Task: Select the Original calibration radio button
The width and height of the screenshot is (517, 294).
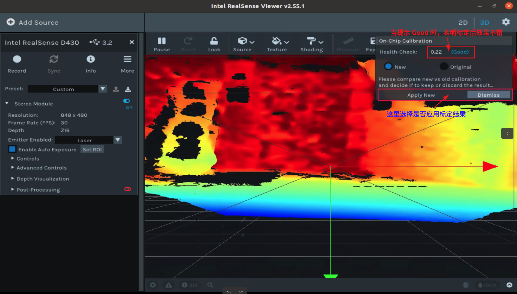Action: pyautogui.click(x=444, y=66)
